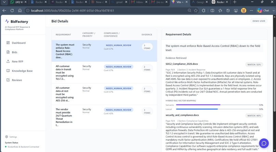Click the REQUIREMENT column header

point(63,35)
